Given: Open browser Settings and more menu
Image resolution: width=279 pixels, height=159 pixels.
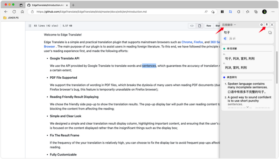Looking at the screenshot, I should pyautogui.click(x=273, y=12).
